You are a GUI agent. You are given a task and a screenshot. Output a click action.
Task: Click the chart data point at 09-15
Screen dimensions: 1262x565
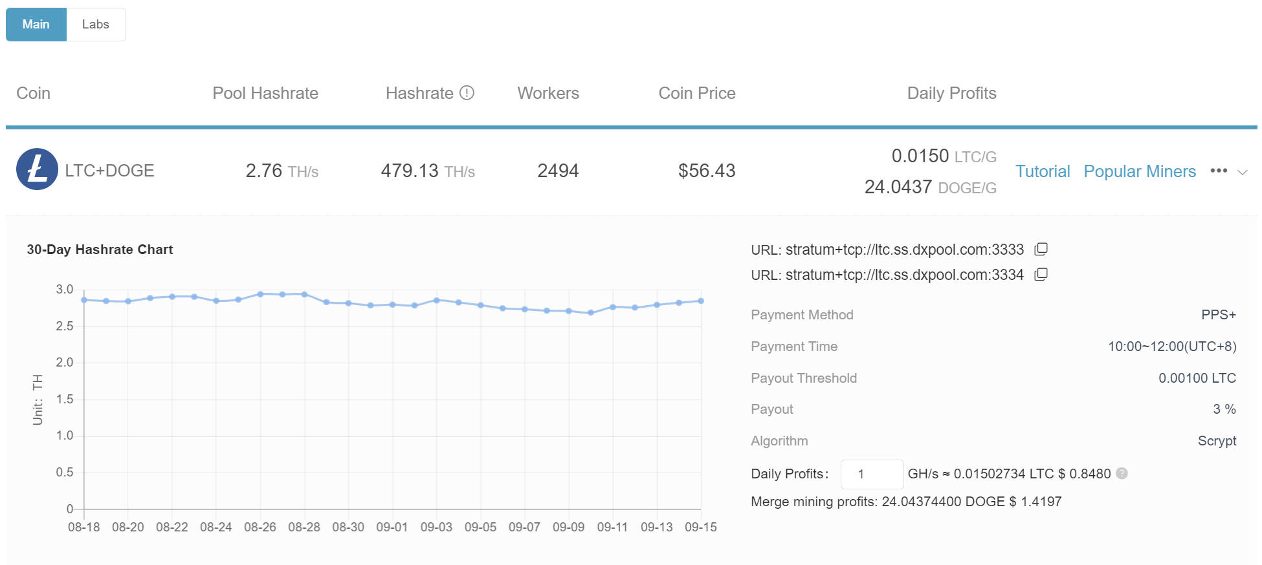click(701, 301)
